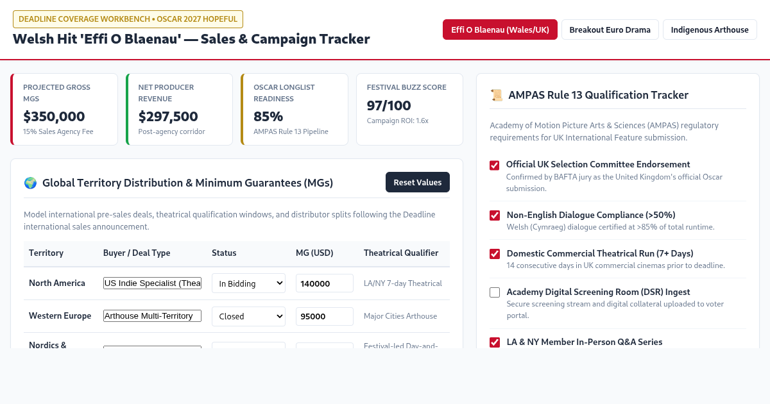Image resolution: width=770 pixels, height=404 pixels.
Task: Switch to Breakout Euro Drama tab
Action: [610, 29]
